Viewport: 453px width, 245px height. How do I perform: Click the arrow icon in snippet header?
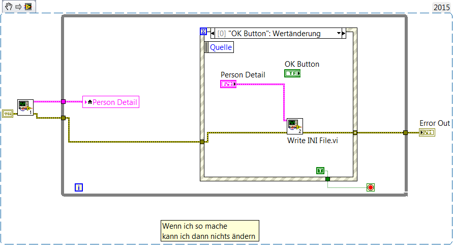[x=18, y=7]
